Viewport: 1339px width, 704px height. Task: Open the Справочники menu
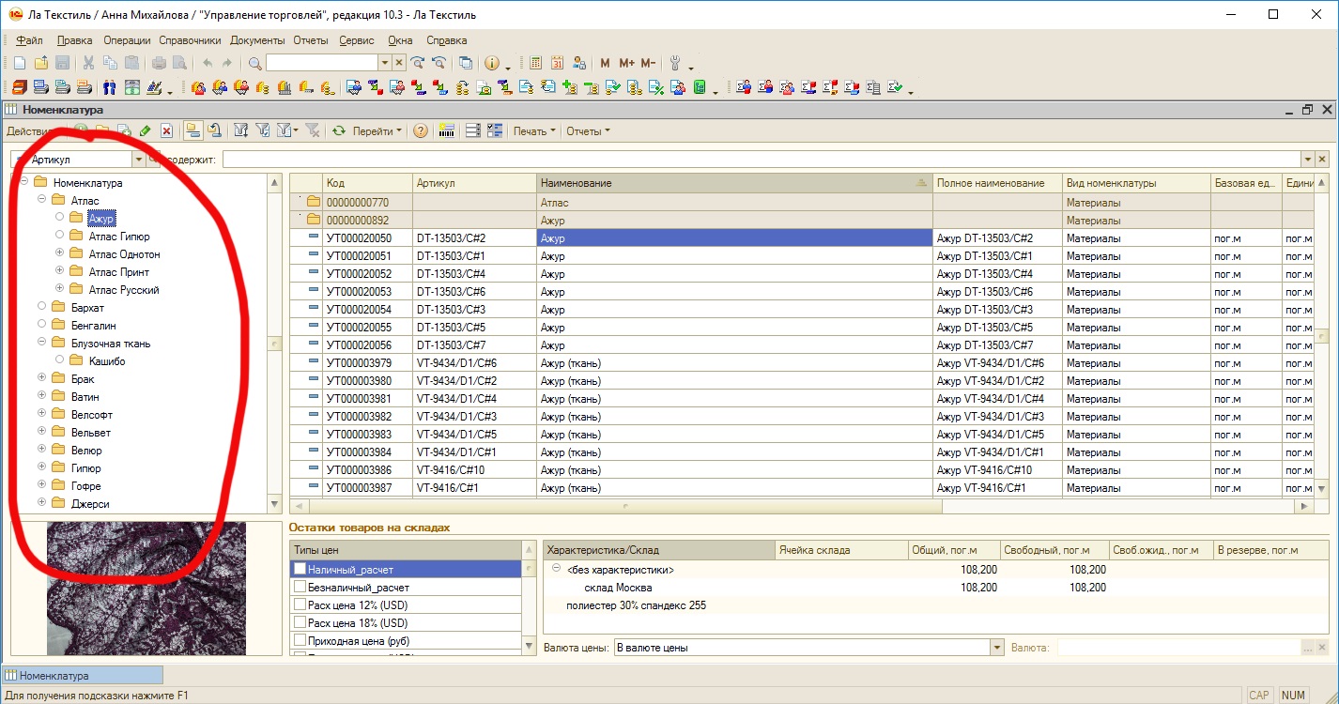point(190,40)
